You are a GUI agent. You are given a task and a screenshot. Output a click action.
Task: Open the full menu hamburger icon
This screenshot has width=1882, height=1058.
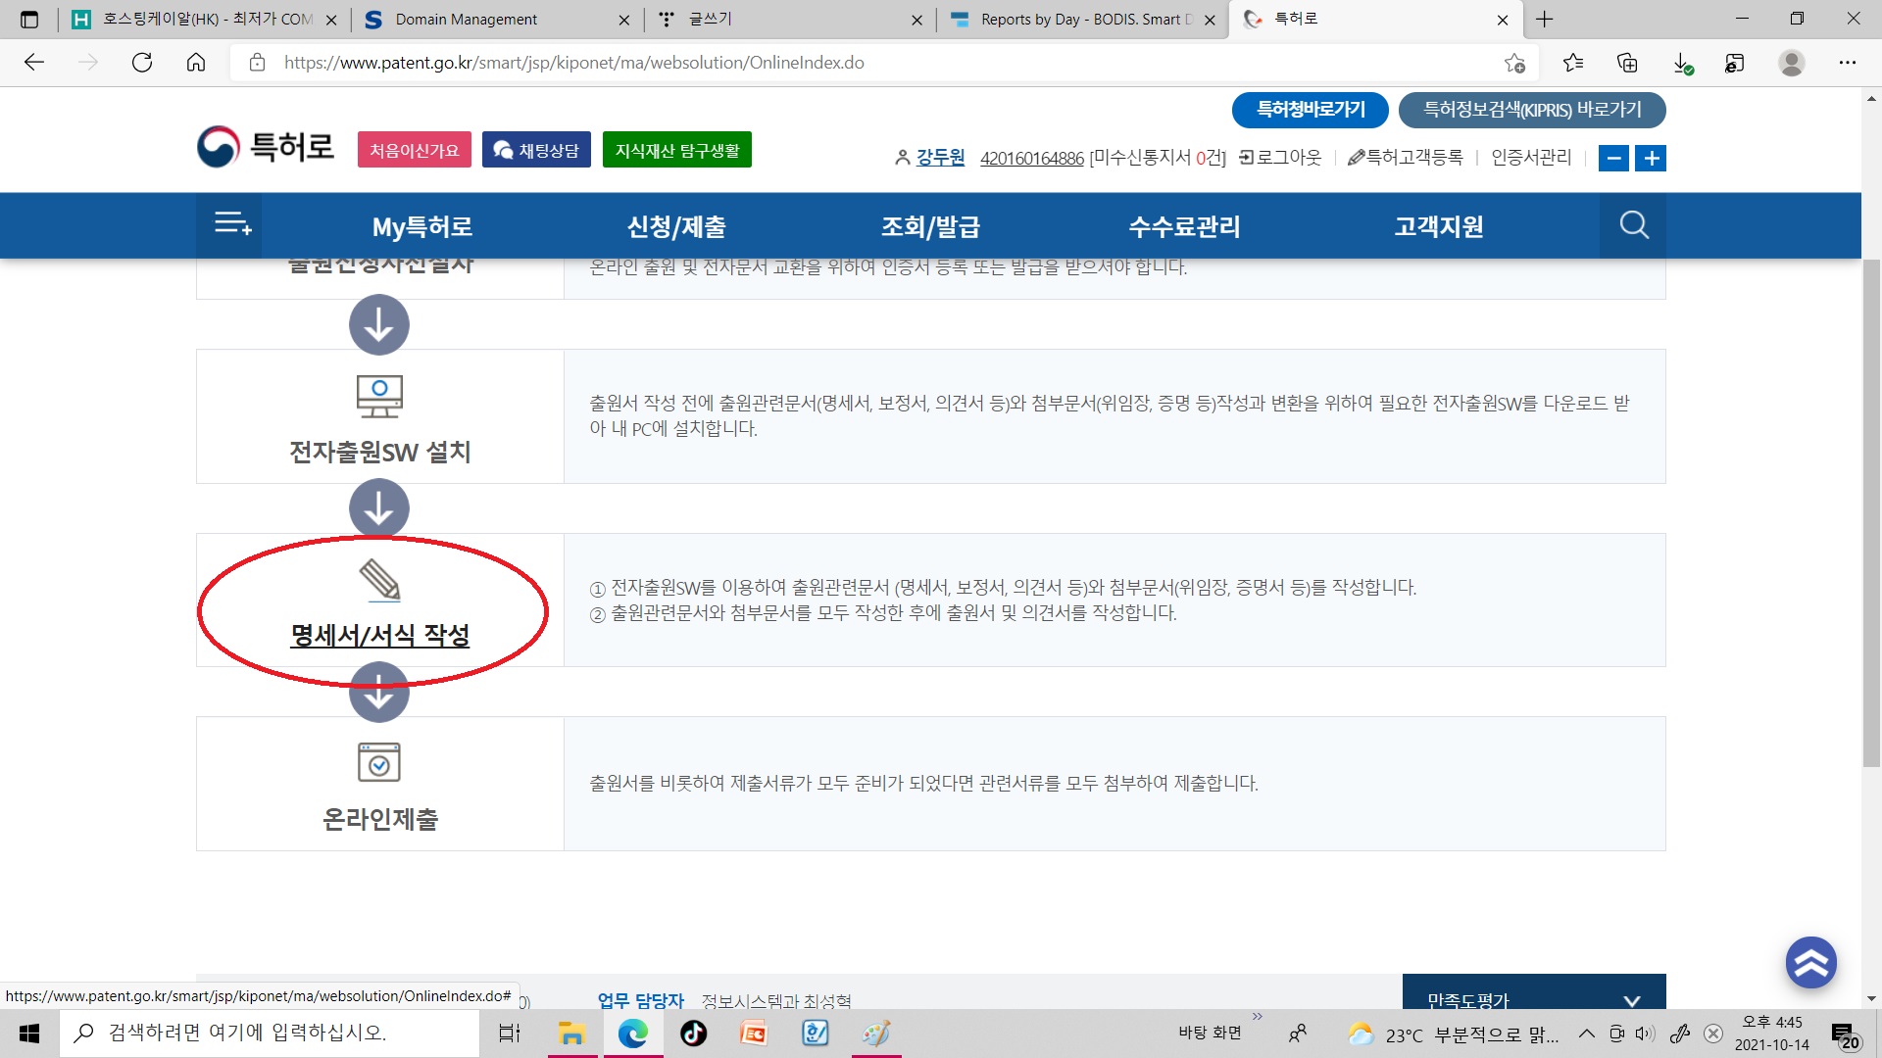coord(232,224)
